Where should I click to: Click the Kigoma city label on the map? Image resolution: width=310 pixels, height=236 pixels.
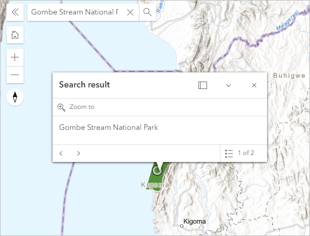tap(194, 222)
